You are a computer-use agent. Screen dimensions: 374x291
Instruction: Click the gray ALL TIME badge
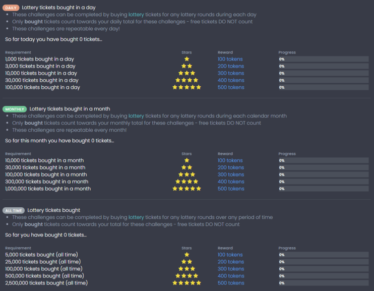click(x=14, y=210)
